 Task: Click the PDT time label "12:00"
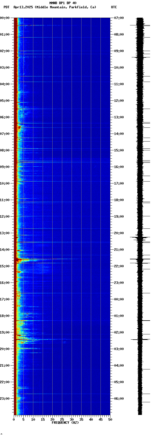click(5, 217)
